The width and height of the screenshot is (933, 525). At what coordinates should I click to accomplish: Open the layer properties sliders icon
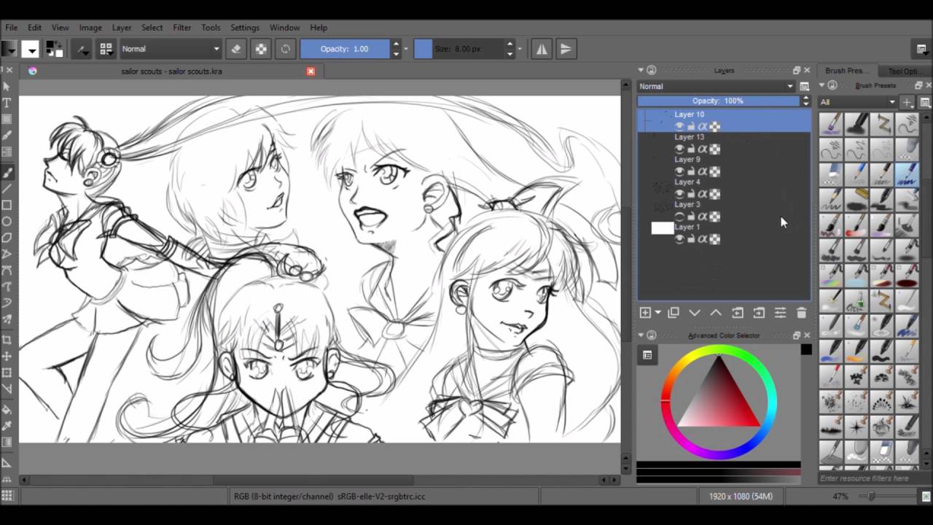tap(780, 313)
